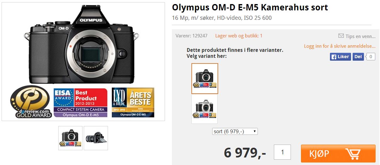
Task: Click the Lyd & Bilde Årets Beste badge
Action: coord(133,102)
